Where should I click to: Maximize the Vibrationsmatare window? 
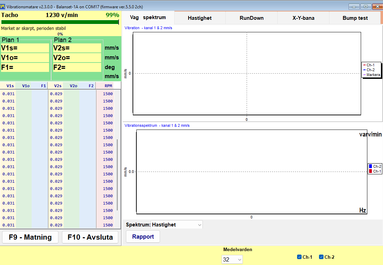click(366, 7)
